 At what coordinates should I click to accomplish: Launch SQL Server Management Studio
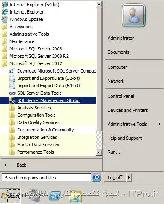point(48,100)
